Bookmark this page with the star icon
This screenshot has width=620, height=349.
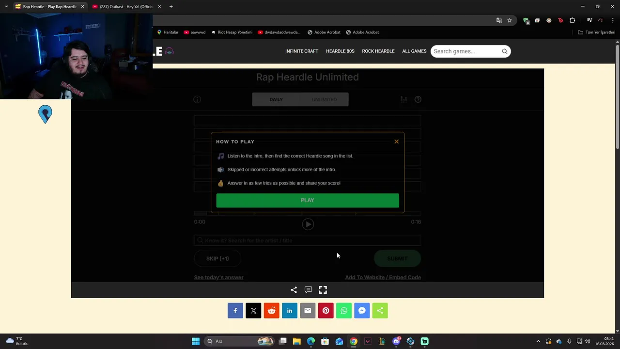510,20
